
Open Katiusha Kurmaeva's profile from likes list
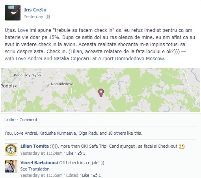coord(58,133)
